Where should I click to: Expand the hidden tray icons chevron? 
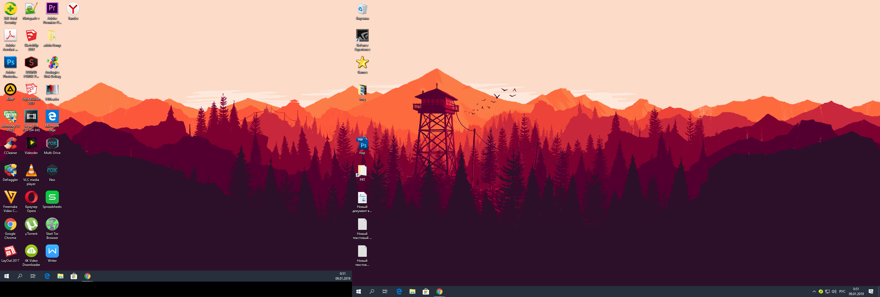click(814, 291)
